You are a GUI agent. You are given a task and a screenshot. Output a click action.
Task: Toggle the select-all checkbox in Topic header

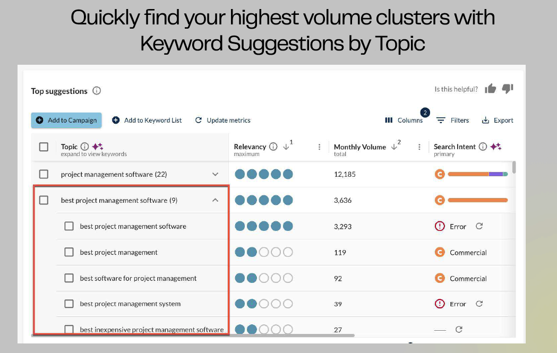44,147
